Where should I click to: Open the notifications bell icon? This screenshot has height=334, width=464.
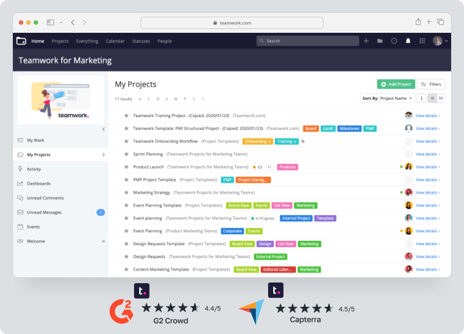pos(408,41)
